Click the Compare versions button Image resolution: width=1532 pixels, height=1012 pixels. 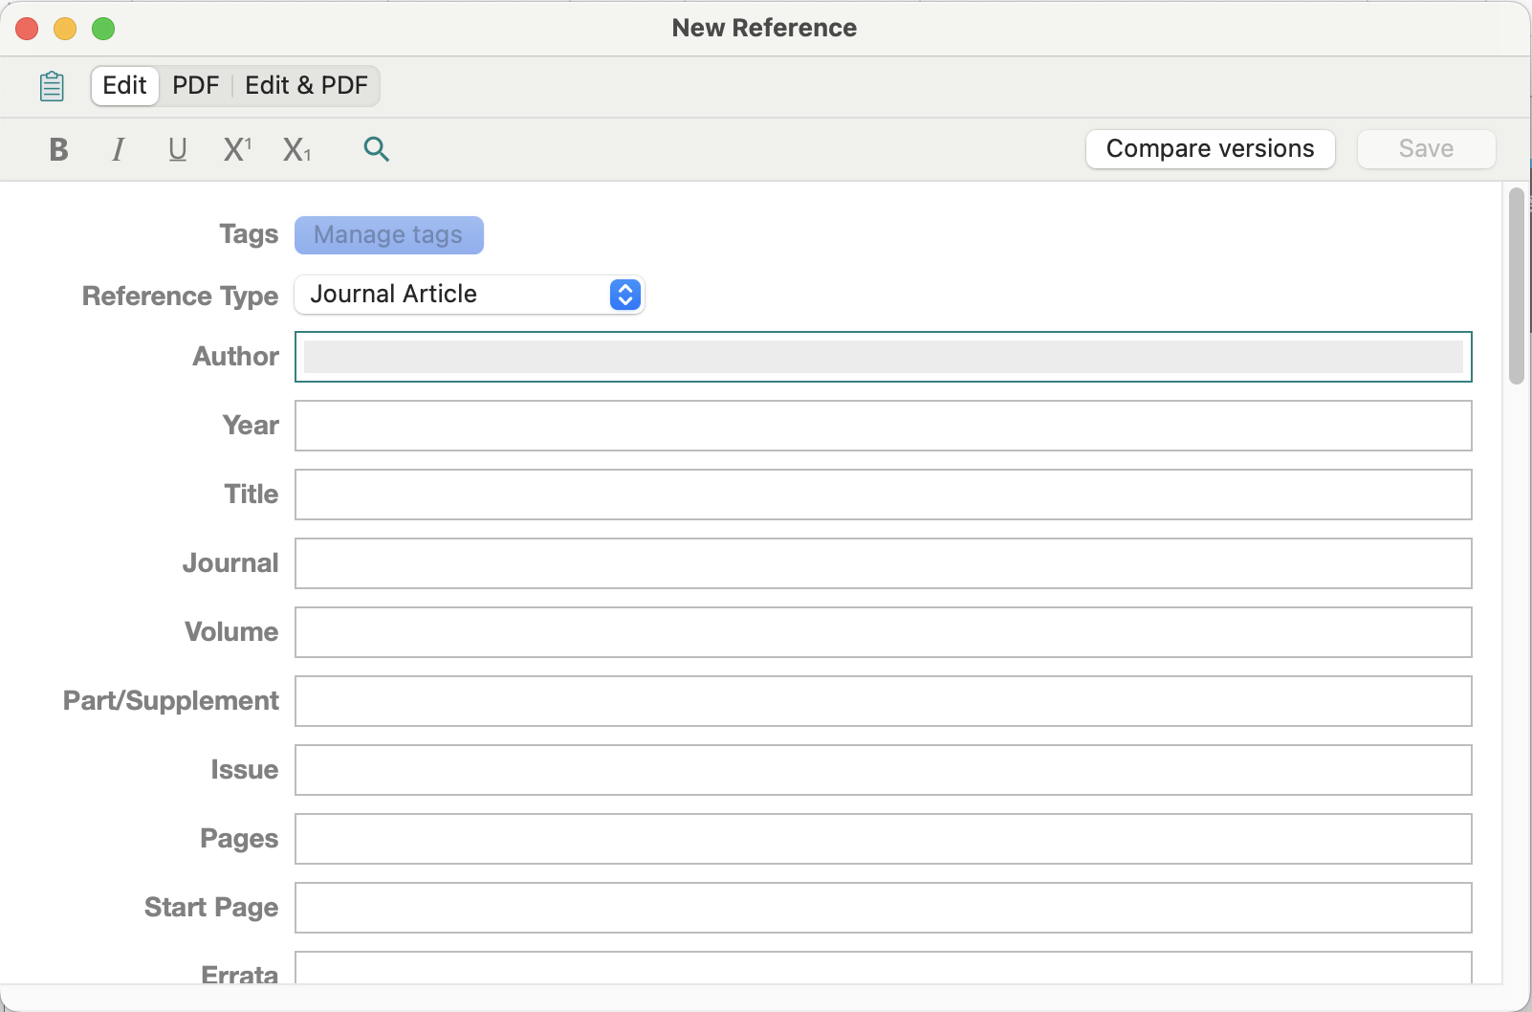click(x=1210, y=149)
